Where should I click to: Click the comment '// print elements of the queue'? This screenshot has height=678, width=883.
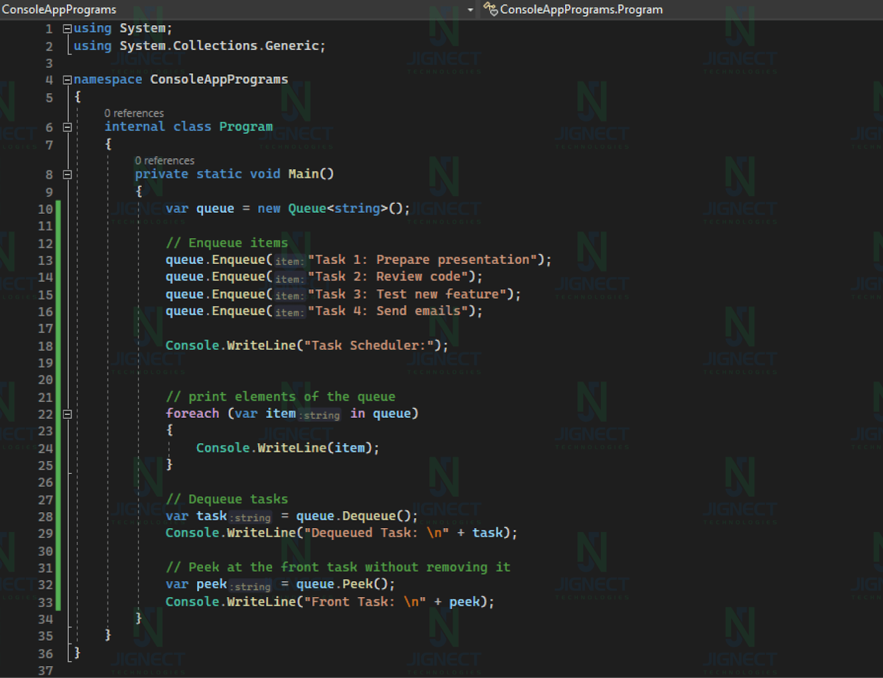pyautogui.click(x=281, y=397)
